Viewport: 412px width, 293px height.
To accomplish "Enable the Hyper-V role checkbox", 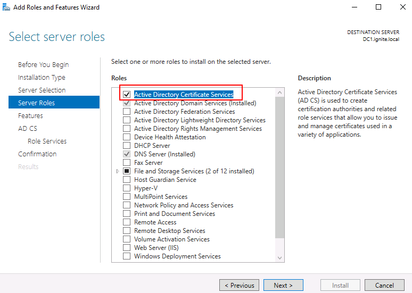I will click(x=127, y=188).
